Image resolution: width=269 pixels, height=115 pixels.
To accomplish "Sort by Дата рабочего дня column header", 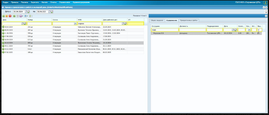I will point(115,20).
